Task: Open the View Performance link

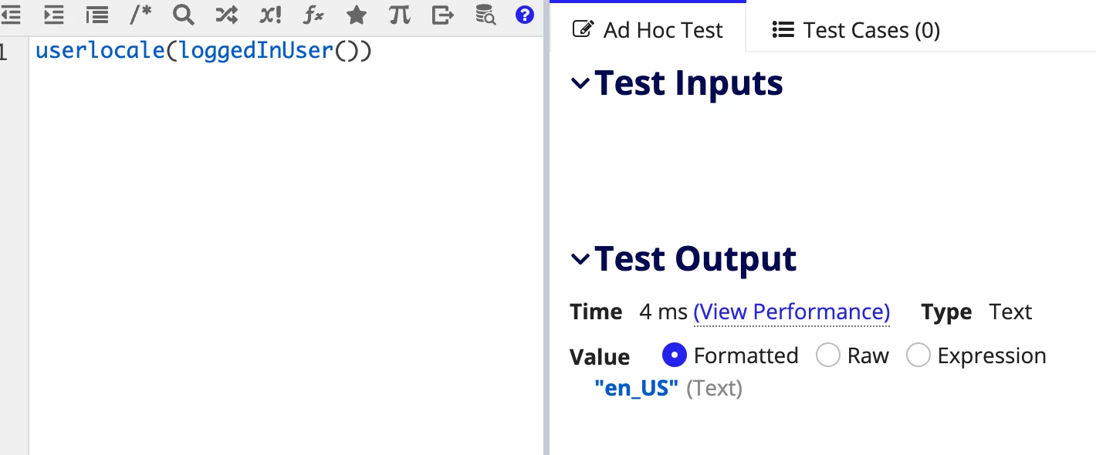Action: (x=792, y=312)
